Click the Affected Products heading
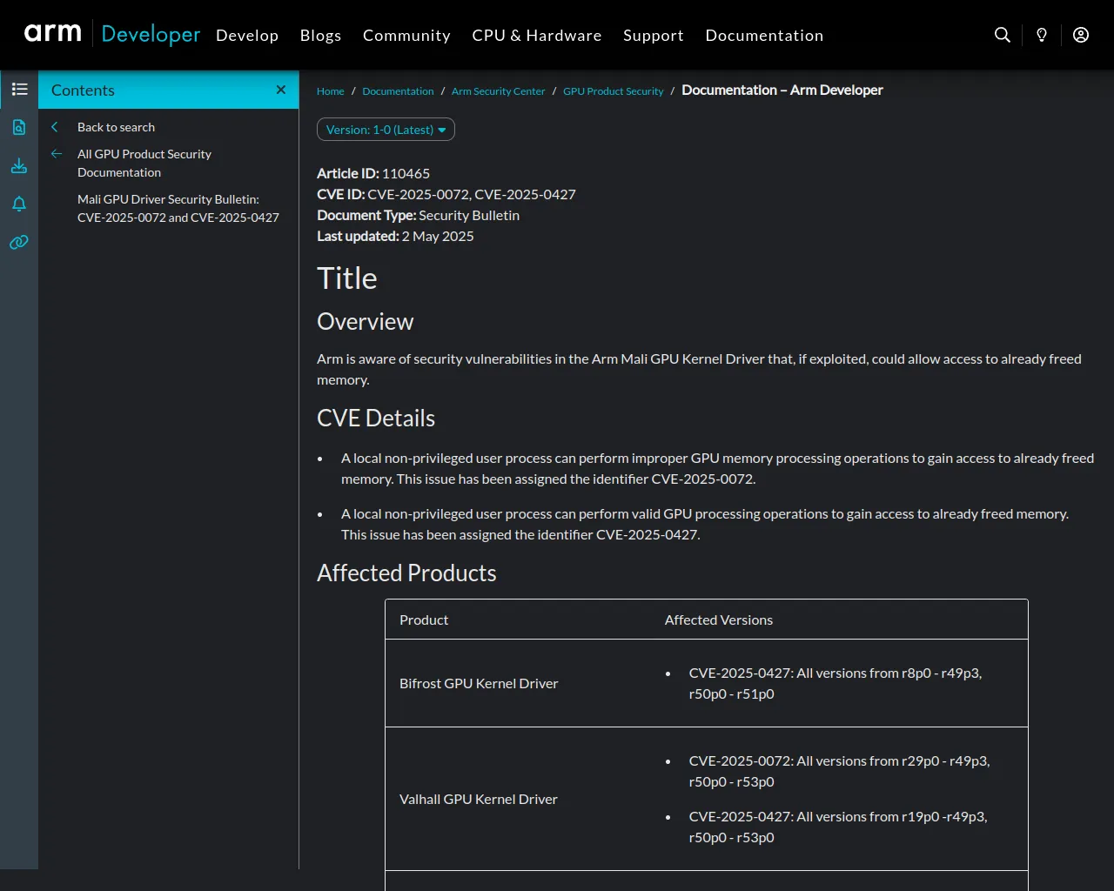1114x891 pixels. 406,573
